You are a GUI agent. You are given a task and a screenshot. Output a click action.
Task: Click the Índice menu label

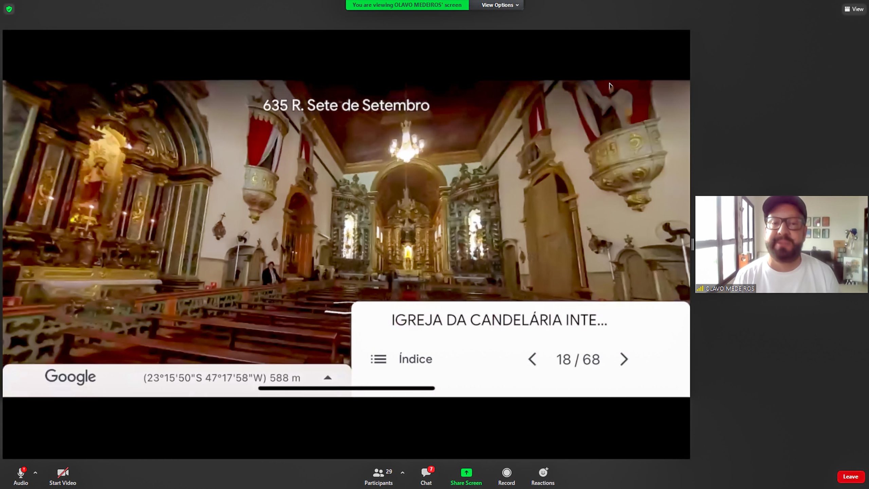coord(415,359)
